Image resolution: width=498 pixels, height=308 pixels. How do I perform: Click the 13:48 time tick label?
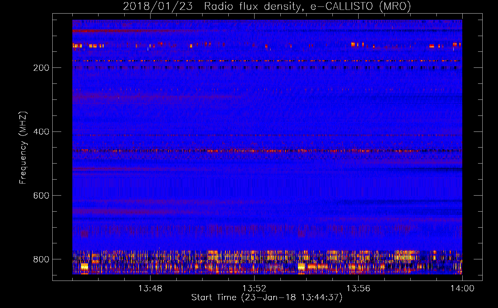150,289
